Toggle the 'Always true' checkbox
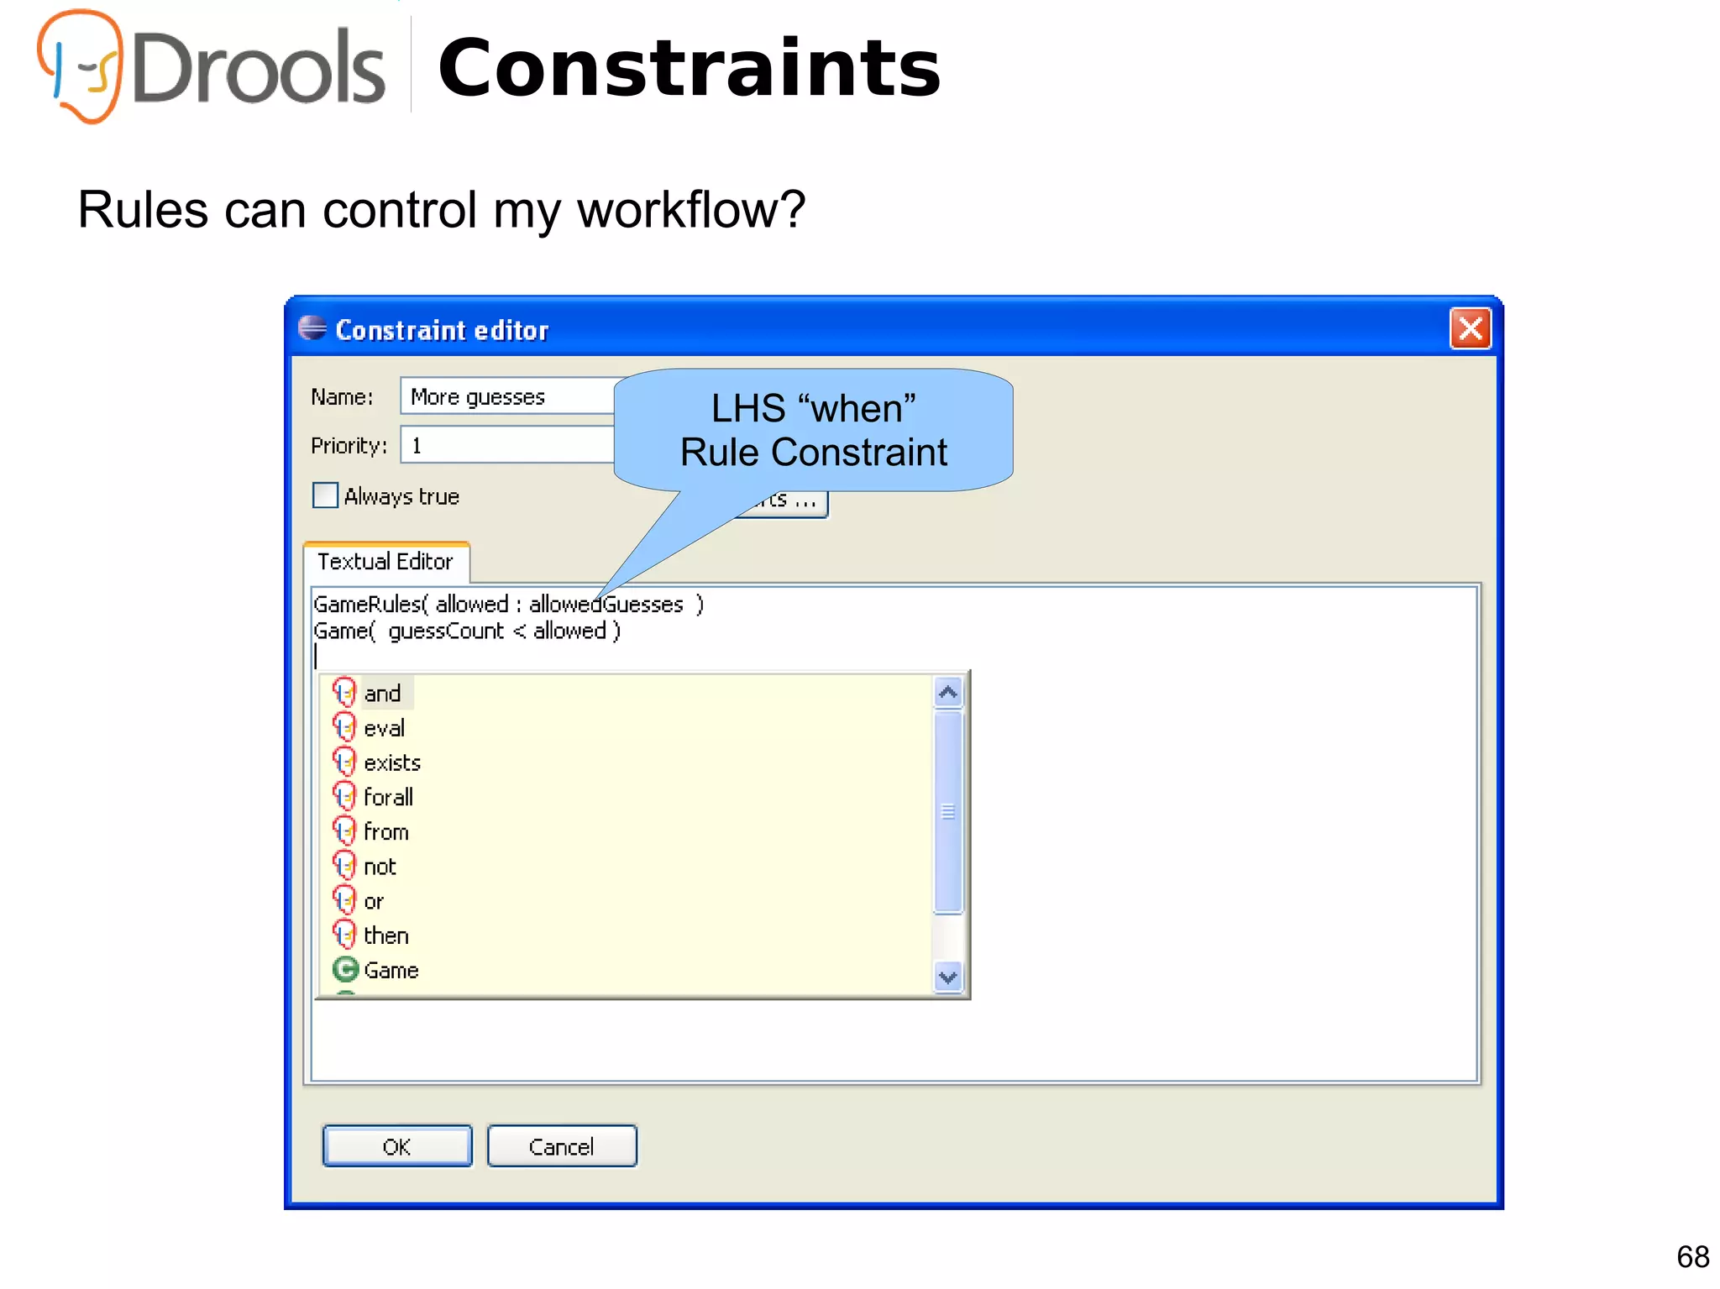This screenshot has height=1289, width=1720. pyautogui.click(x=325, y=495)
